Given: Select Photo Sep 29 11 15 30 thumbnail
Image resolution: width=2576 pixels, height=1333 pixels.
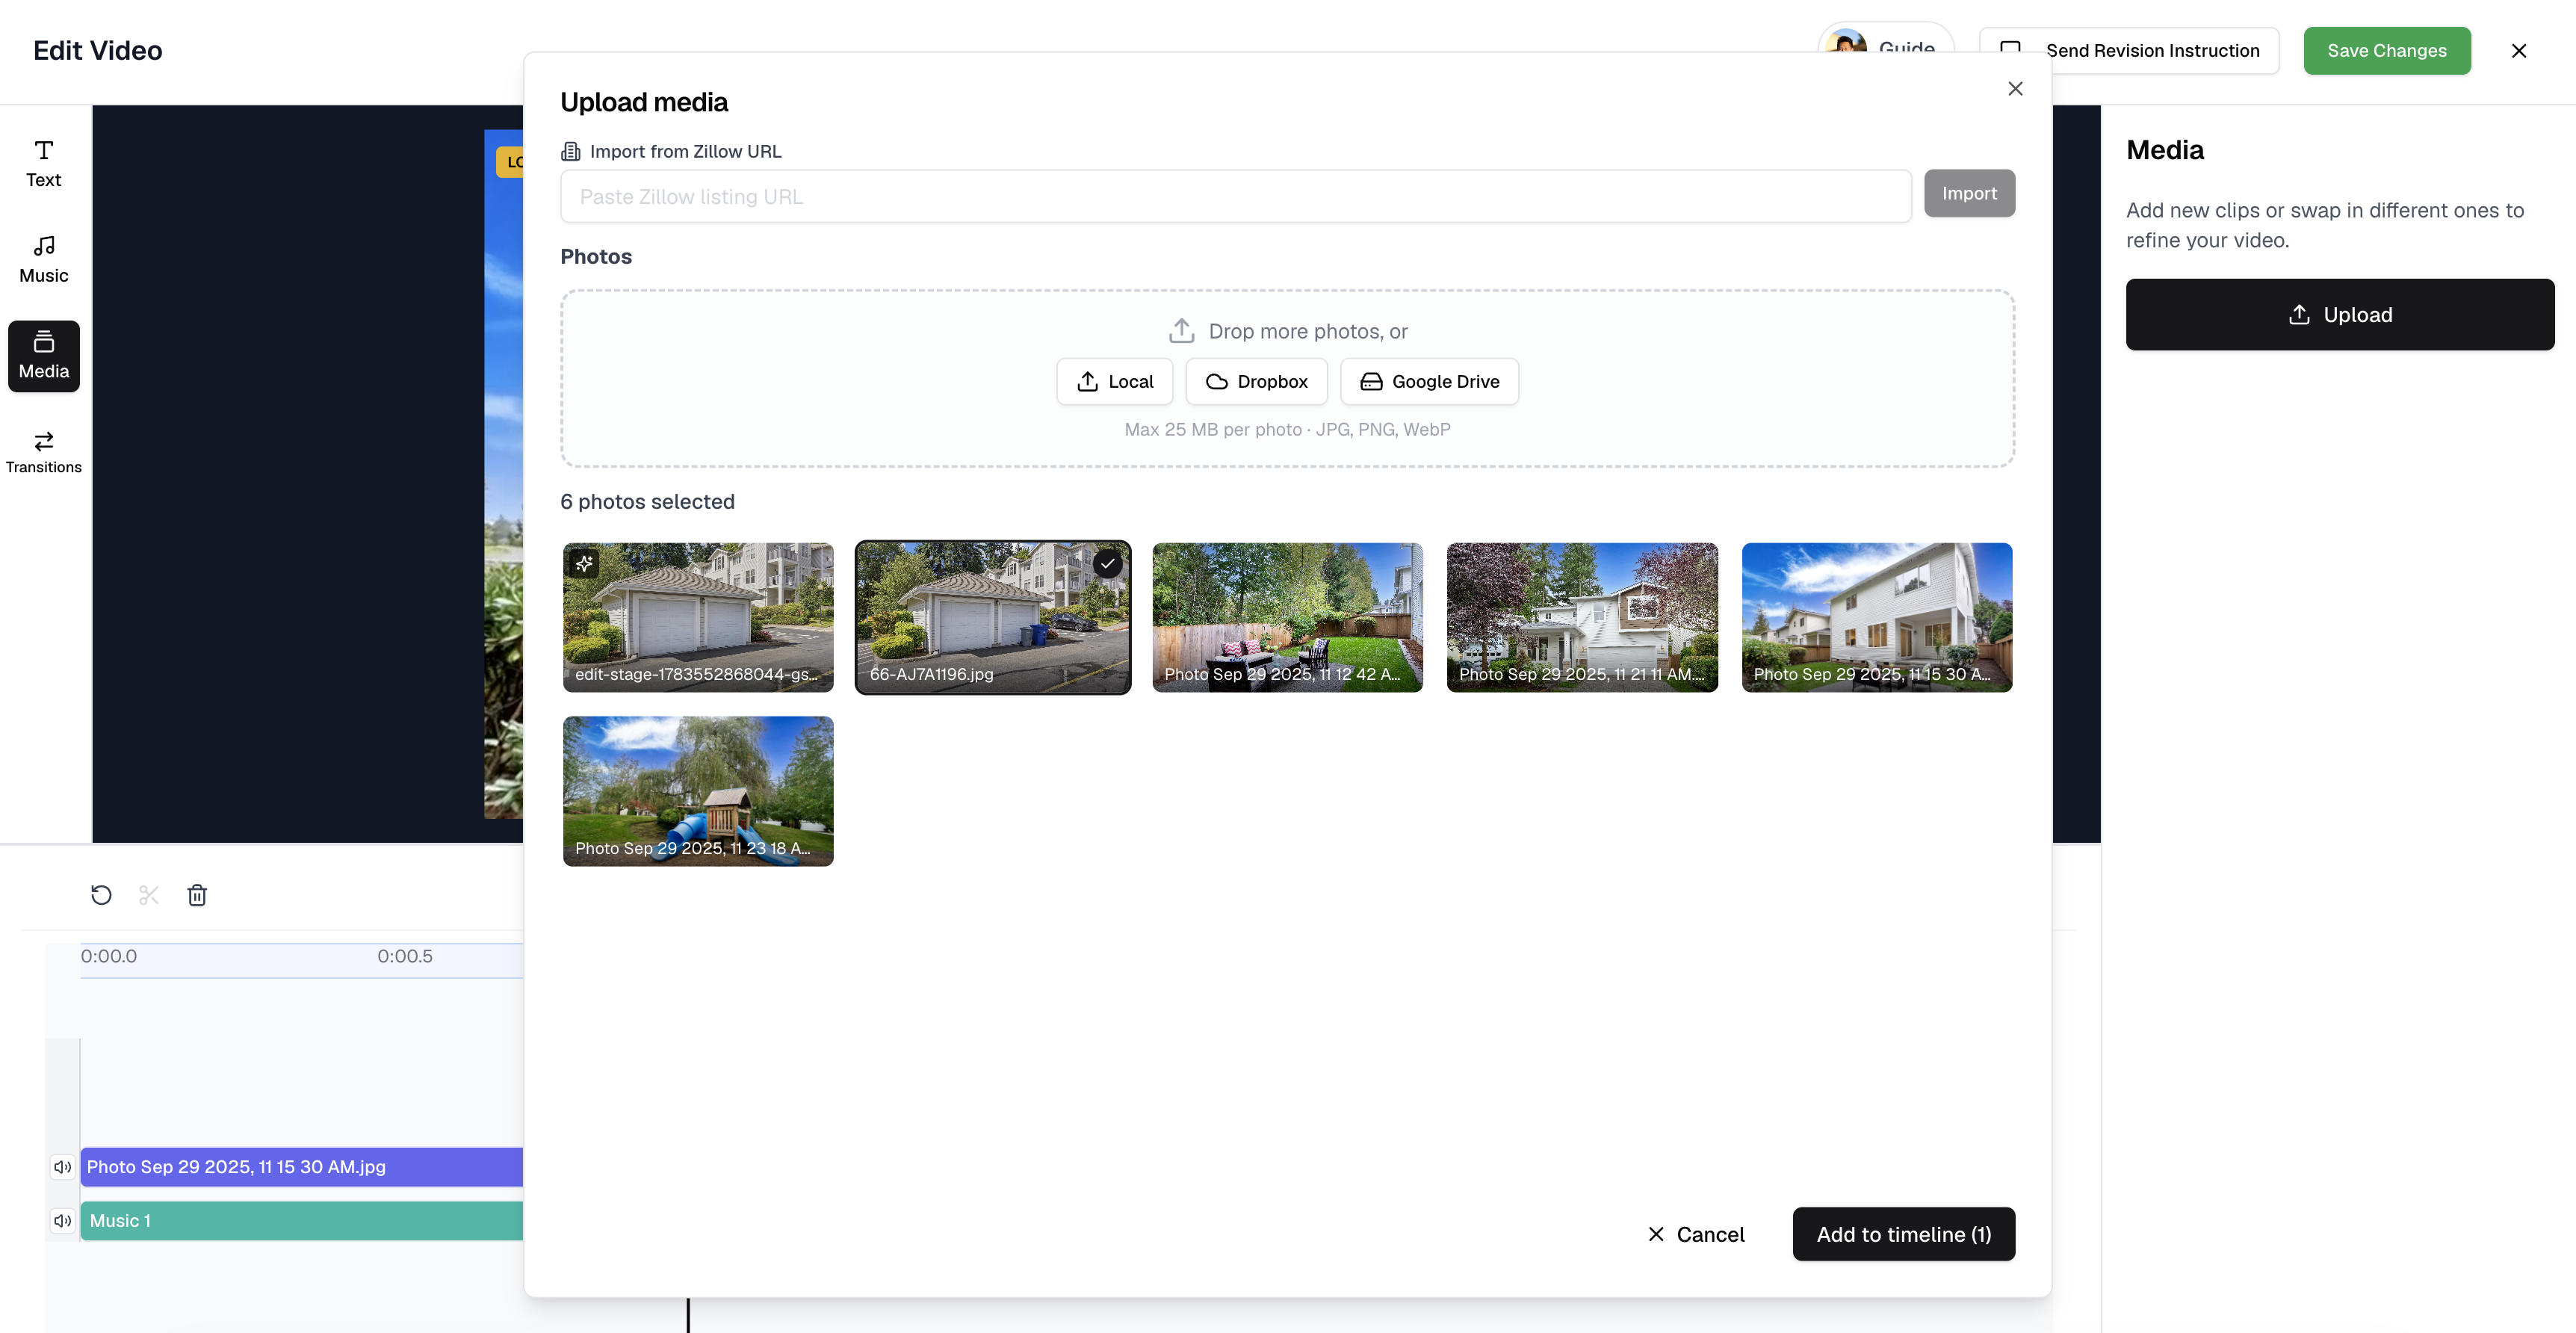Looking at the screenshot, I should point(1877,617).
